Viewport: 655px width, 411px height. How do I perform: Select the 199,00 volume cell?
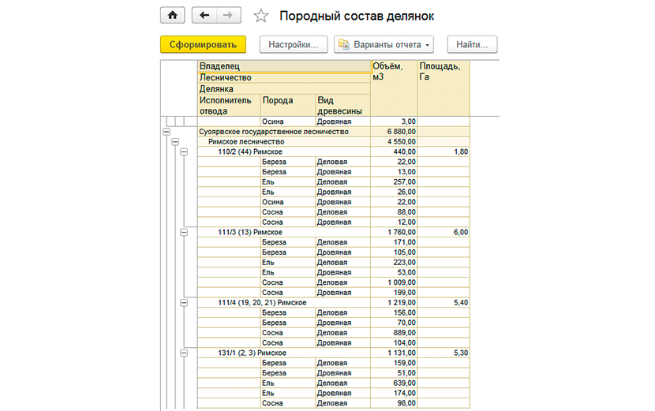click(x=394, y=293)
